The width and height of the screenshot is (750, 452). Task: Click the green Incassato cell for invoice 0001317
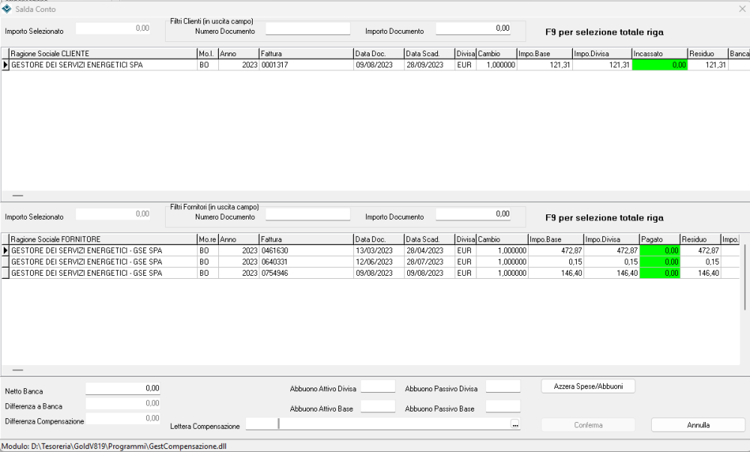659,65
